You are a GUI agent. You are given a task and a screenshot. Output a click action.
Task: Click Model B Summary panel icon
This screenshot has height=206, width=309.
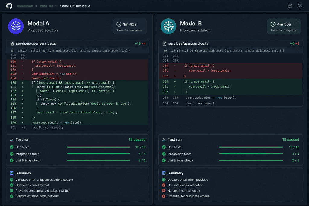[164, 173]
